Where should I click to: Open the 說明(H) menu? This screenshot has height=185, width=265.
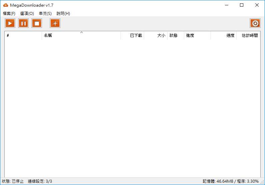point(63,14)
